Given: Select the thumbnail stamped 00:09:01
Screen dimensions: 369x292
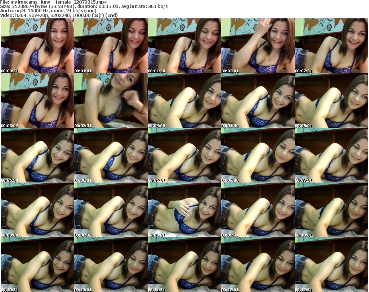Looking at the screenshot, I should [x=184, y=210].
